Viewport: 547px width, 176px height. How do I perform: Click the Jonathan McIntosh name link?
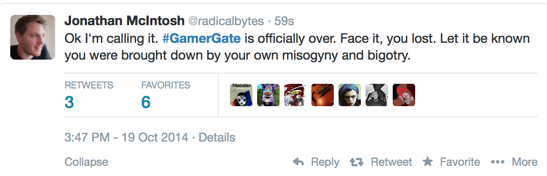(x=124, y=21)
